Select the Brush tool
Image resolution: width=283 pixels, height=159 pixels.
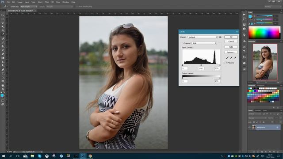(3, 42)
